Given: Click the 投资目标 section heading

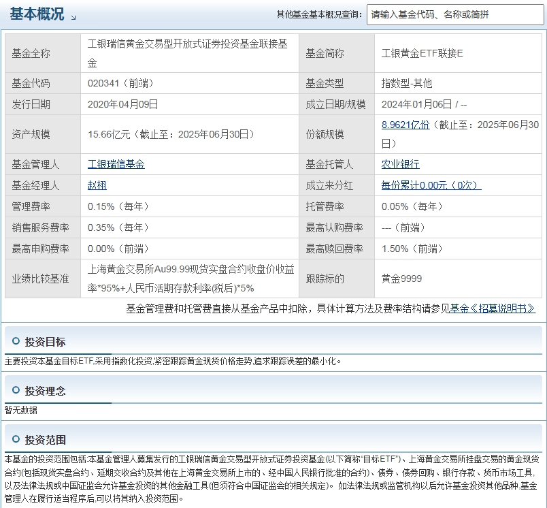Looking at the screenshot, I should (x=45, y=342).
